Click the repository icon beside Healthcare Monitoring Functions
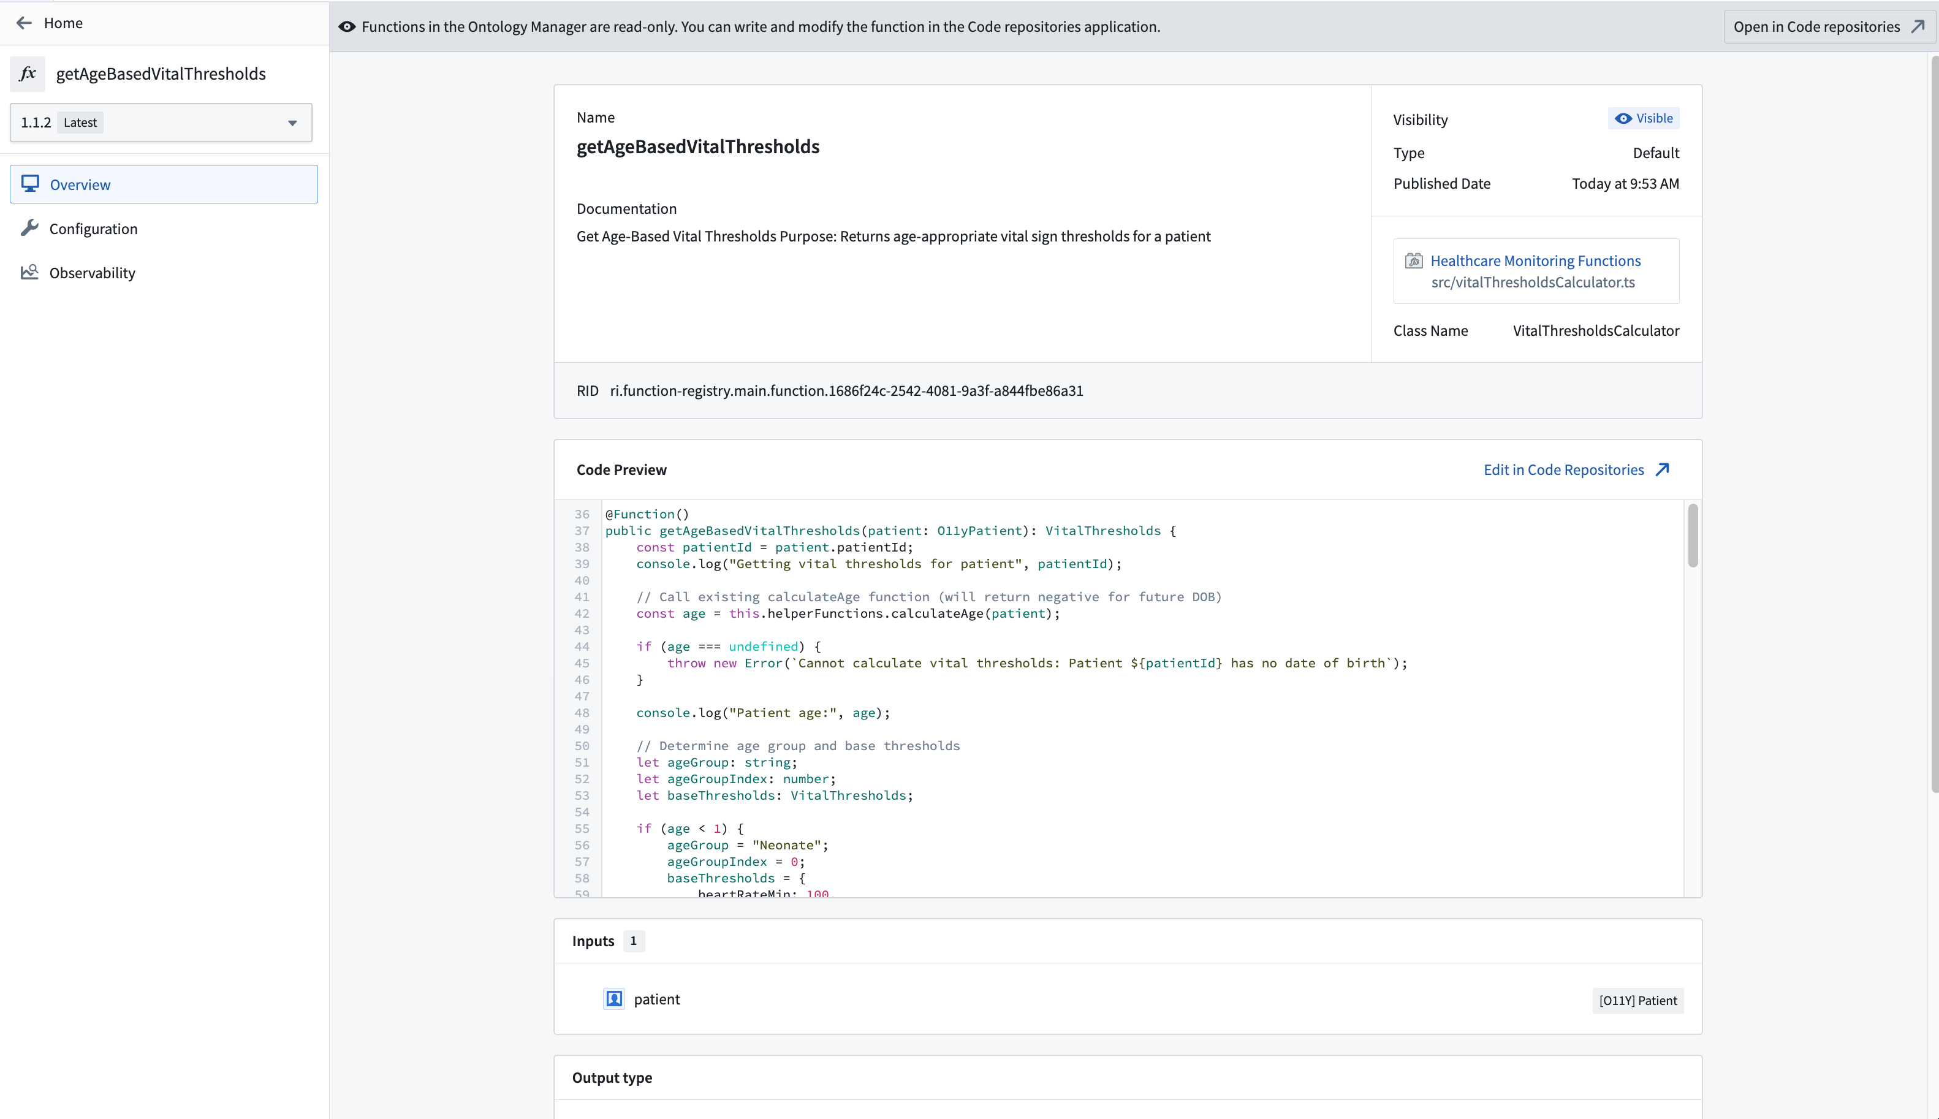Viewport: 1939px width, 1119px height. point(1414,261)
